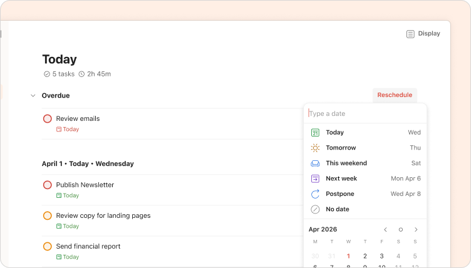
Task: Click the Overdue section heading
Action: click(x=56, y=96)
